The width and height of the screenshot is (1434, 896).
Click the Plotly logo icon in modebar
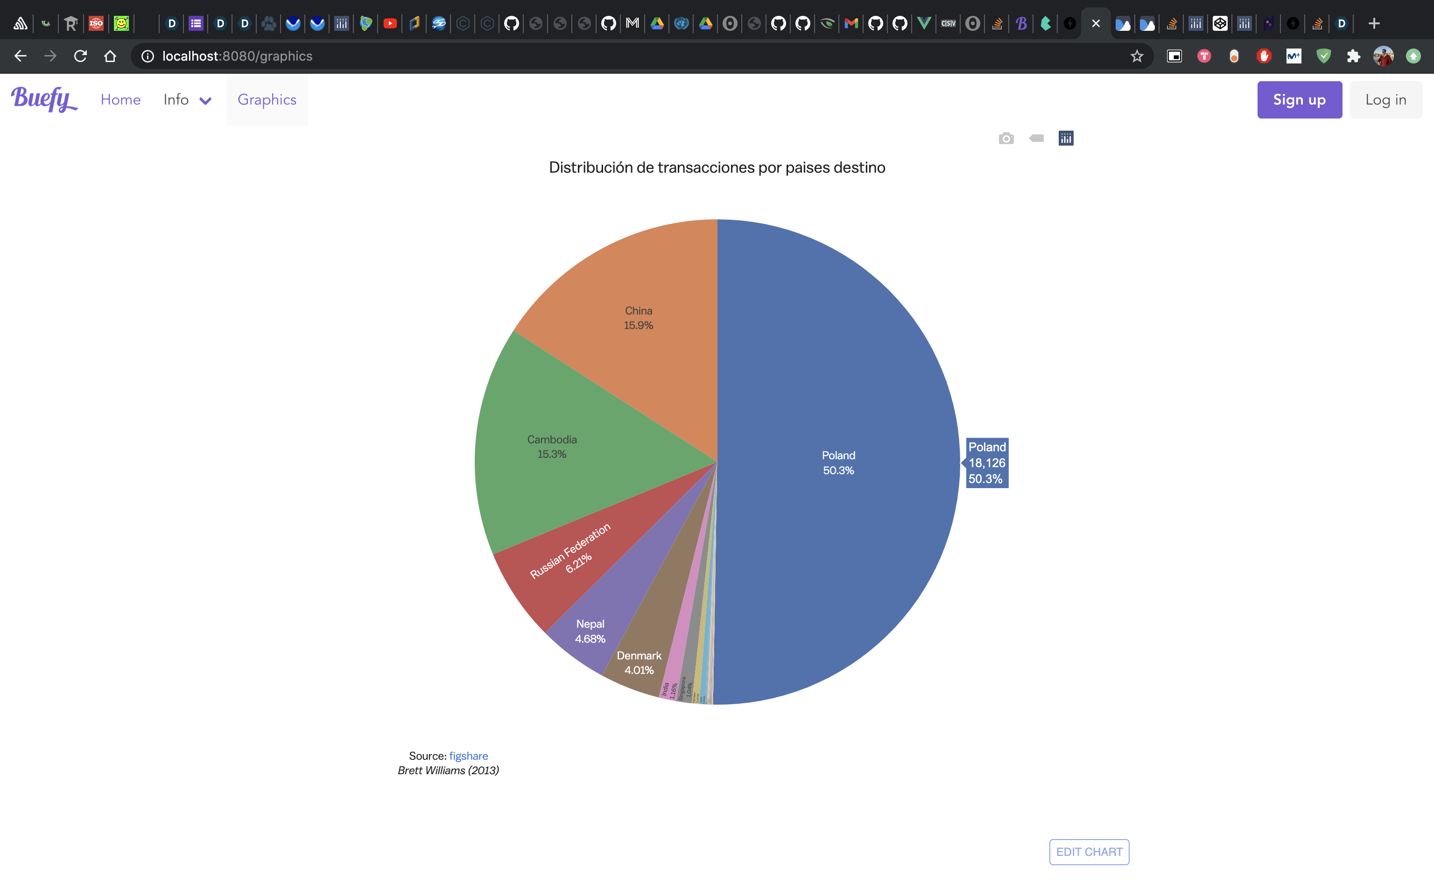[1065, 139]
